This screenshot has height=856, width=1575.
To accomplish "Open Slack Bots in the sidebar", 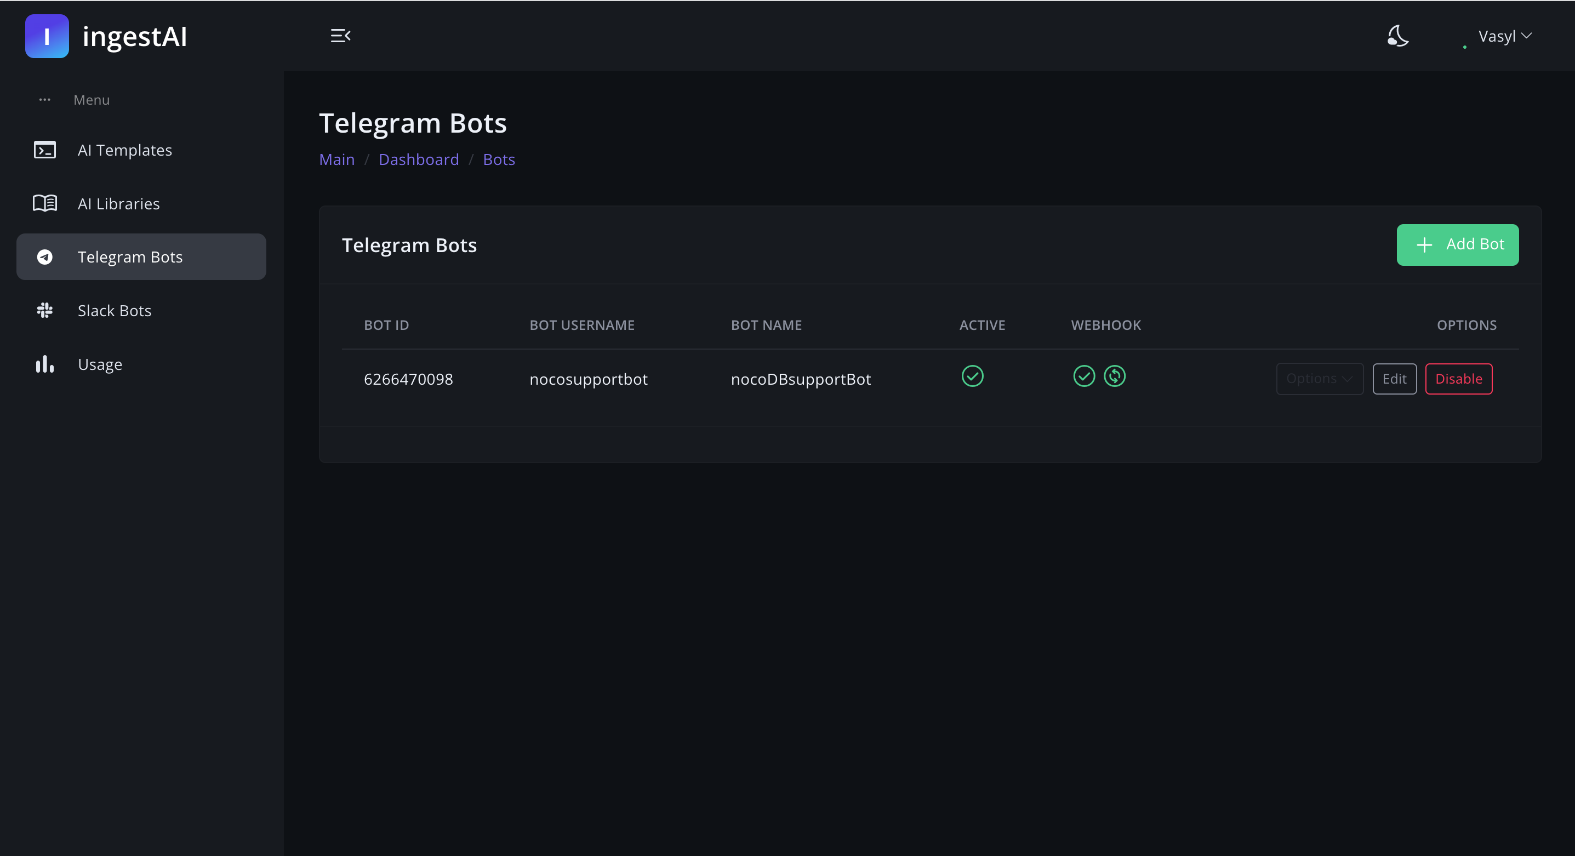I will 141,311.
